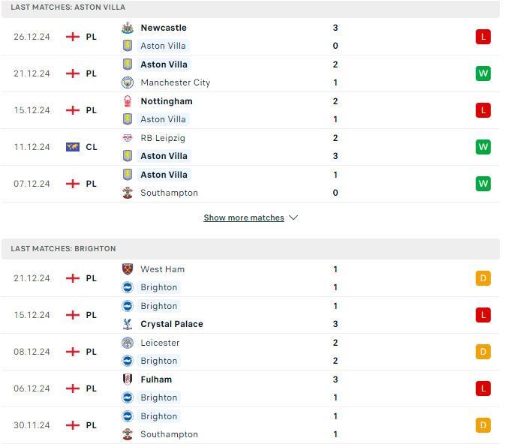This screenshot has width=508, height=447.
Task: Click the Newcastle club crest icon
Action: click(x=128, y=28)
